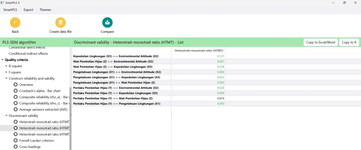Click Copy to Excel/Word button

pyautogui.click(x=320, y=42)
